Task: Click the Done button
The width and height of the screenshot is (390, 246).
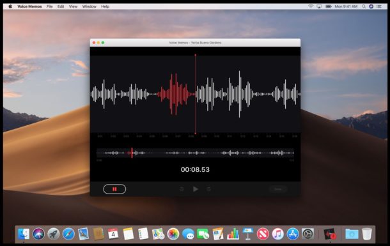Action: click(278, 189)
